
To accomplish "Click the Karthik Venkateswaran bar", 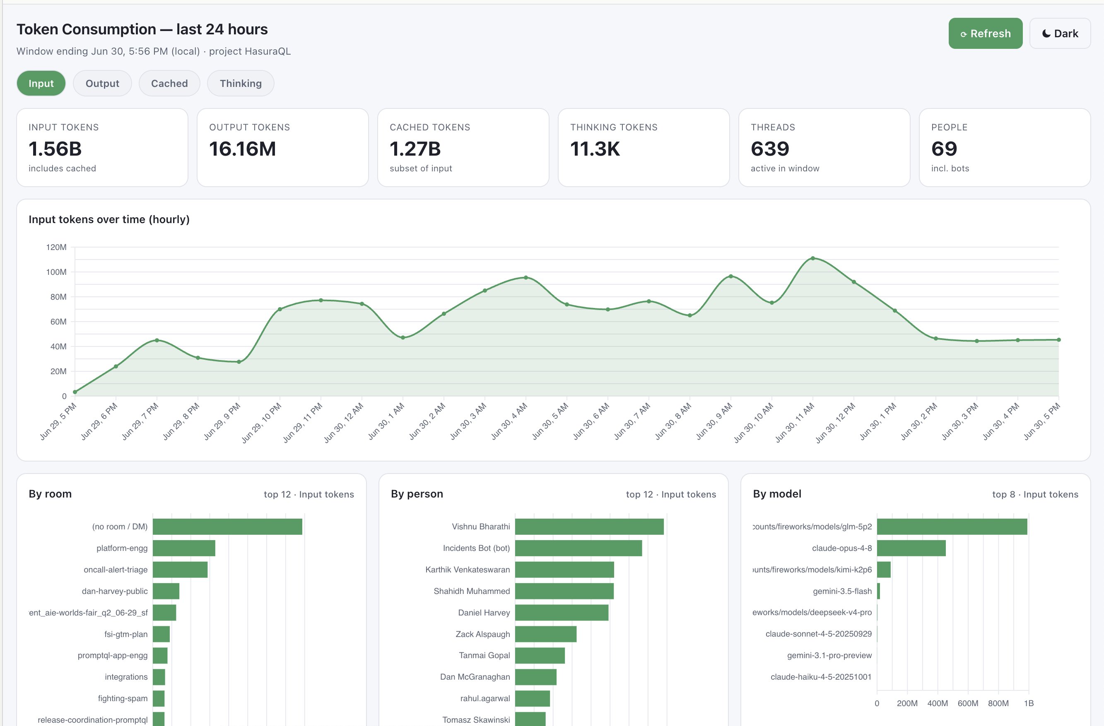I will point(564,570).
